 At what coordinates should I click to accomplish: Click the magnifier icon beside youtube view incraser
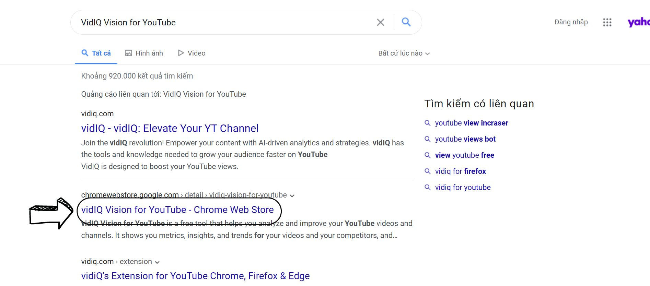[428, 123]
